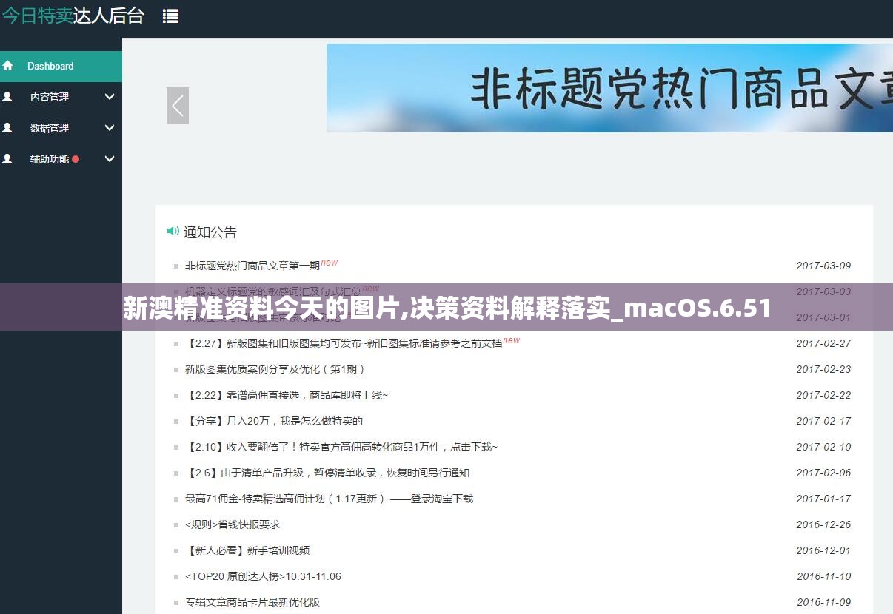The height and width of the screenshot is (614, 893).
Task: Open the 辅助功能 menu
Action: pyautogui.click(x=61, y=159)
